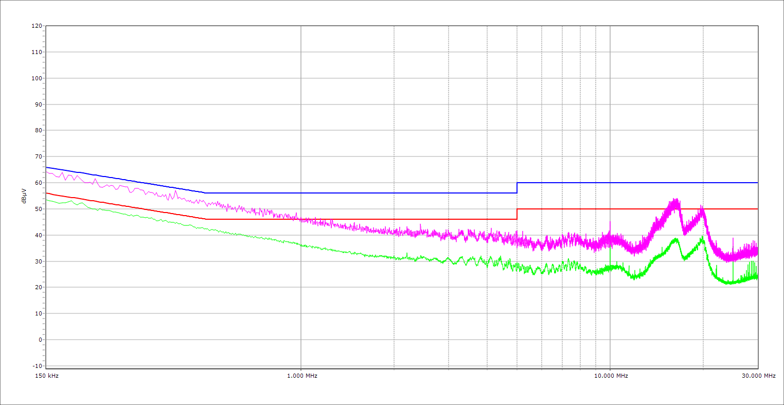
Task: Click the dBµV y-axis unit label
Action: (24, 197)
